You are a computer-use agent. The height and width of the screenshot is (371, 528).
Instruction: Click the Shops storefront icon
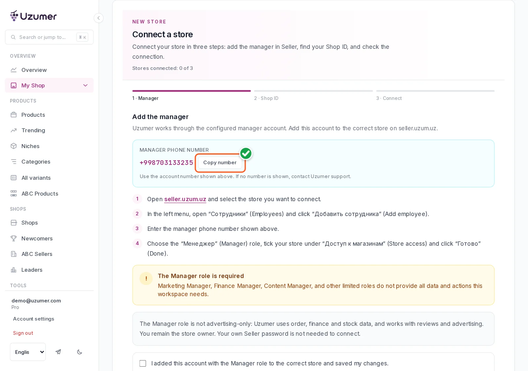click(14, 223)
